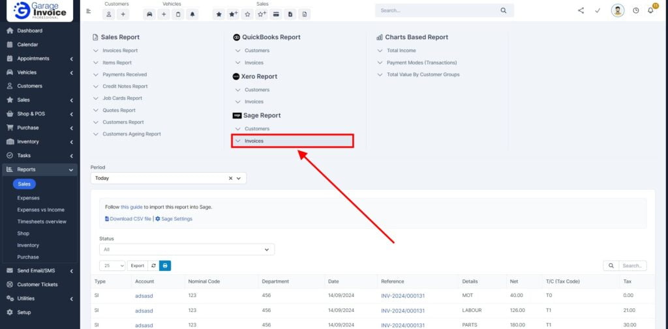Select Expenses under Reports
The image size is (668, 329).
(28, 198)
